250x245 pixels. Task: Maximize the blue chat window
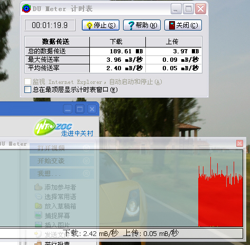(80, 109)
